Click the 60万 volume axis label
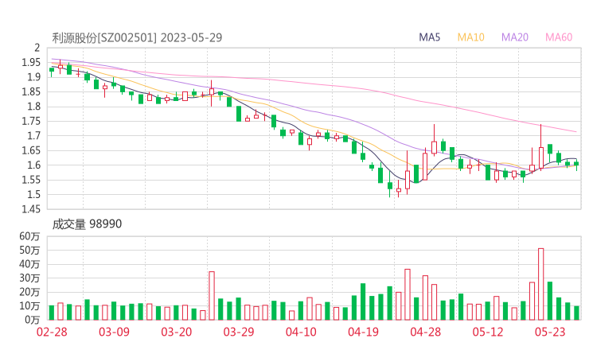589x350 pixels. (x=29, y=236)
